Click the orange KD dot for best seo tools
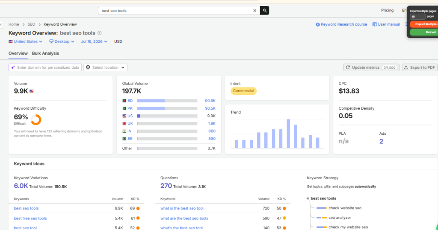The height and width of the screenshot is (230, 438). [x=138, y=208]
